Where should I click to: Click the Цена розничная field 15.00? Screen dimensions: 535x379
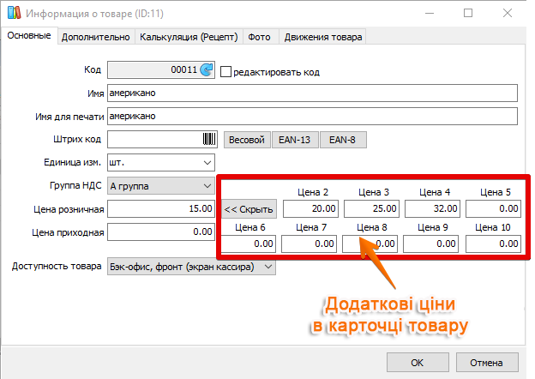tap(161, 208)
